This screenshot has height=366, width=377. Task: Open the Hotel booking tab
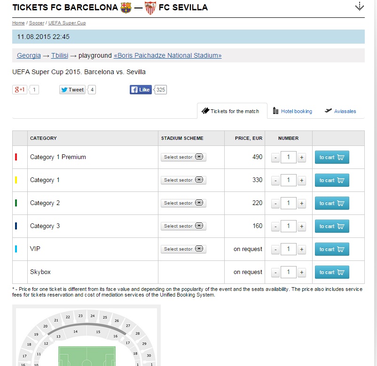(292, 111)
